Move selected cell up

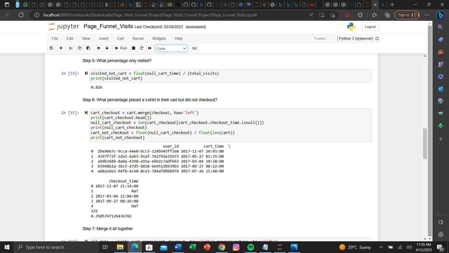pos(98,48)
